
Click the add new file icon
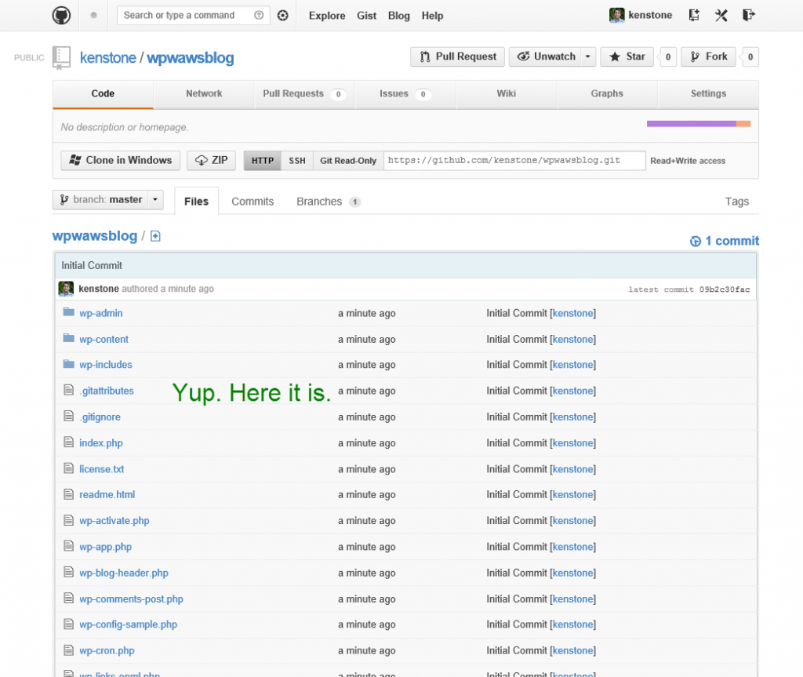tap(155, 236)
